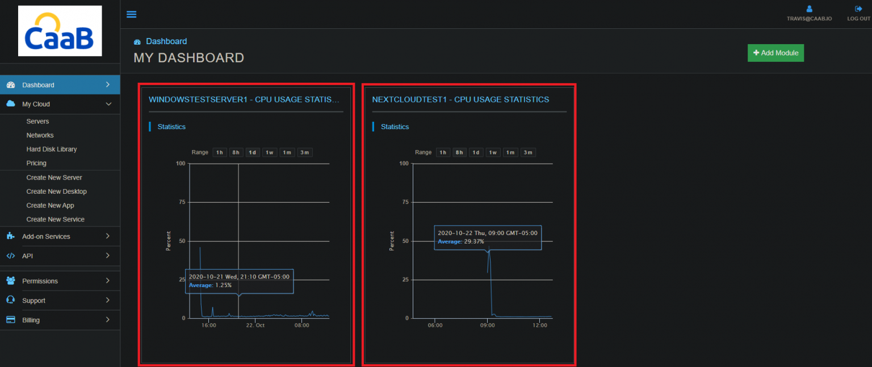
Task: Click the Support headset icon
Action: point(10,300)
